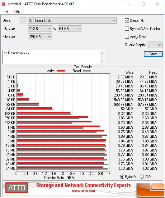Viewport: 165px width, 198px height.
Task: Click the 2 MB write value 3.76 GB/s
Action: click(125, 132)
